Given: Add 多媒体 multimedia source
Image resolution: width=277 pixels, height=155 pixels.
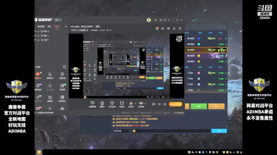Looking at the screenshot, I should tap(122, 104).
